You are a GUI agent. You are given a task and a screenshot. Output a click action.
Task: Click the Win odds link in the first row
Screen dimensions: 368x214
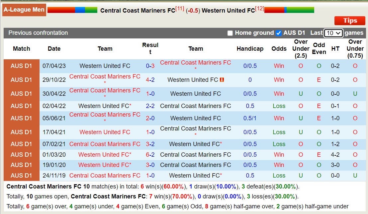(x=279, y=66)
